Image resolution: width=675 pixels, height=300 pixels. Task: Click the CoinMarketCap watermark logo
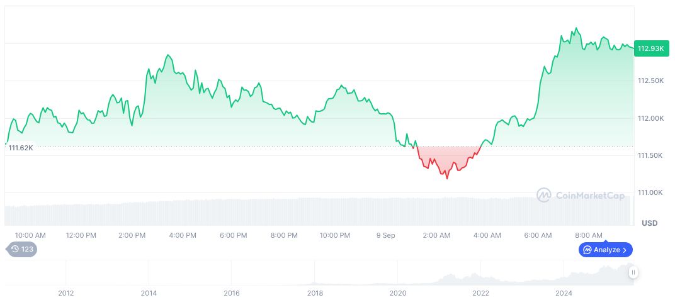click(580, 196)
